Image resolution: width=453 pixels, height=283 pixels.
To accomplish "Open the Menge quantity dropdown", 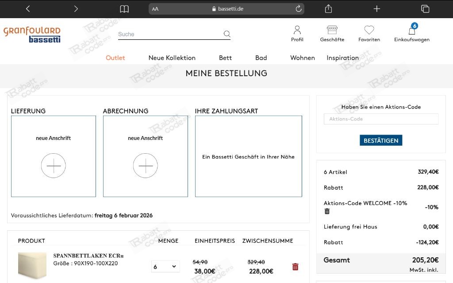I will coord(165,267).
